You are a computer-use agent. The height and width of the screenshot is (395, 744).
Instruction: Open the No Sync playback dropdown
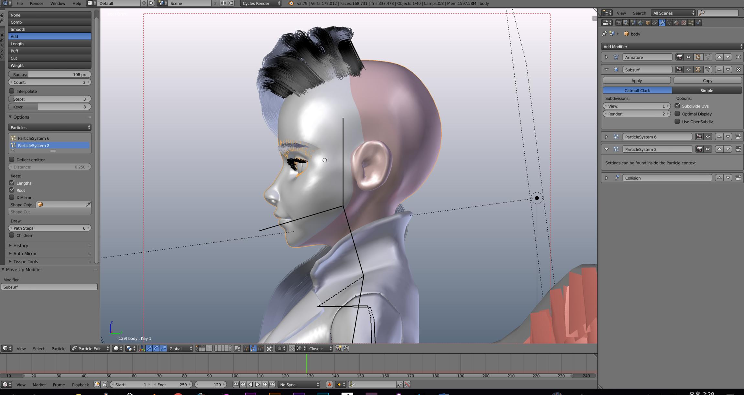point(299,385)
